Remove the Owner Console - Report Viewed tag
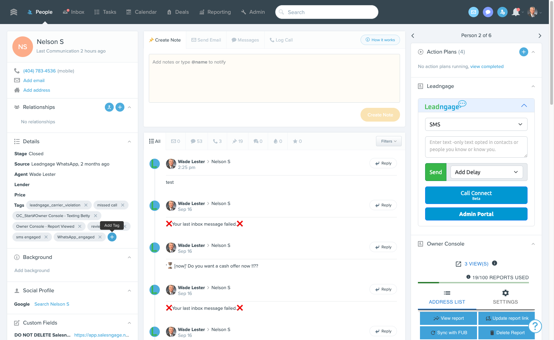The image size is (554, 340). [80, 226]
